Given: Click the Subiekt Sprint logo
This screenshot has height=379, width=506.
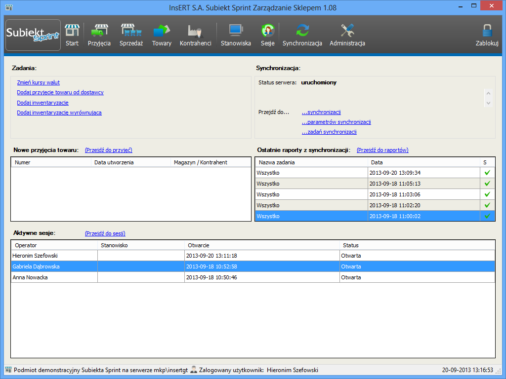Looking at the screenshot, I should click(x=33, y=35).
